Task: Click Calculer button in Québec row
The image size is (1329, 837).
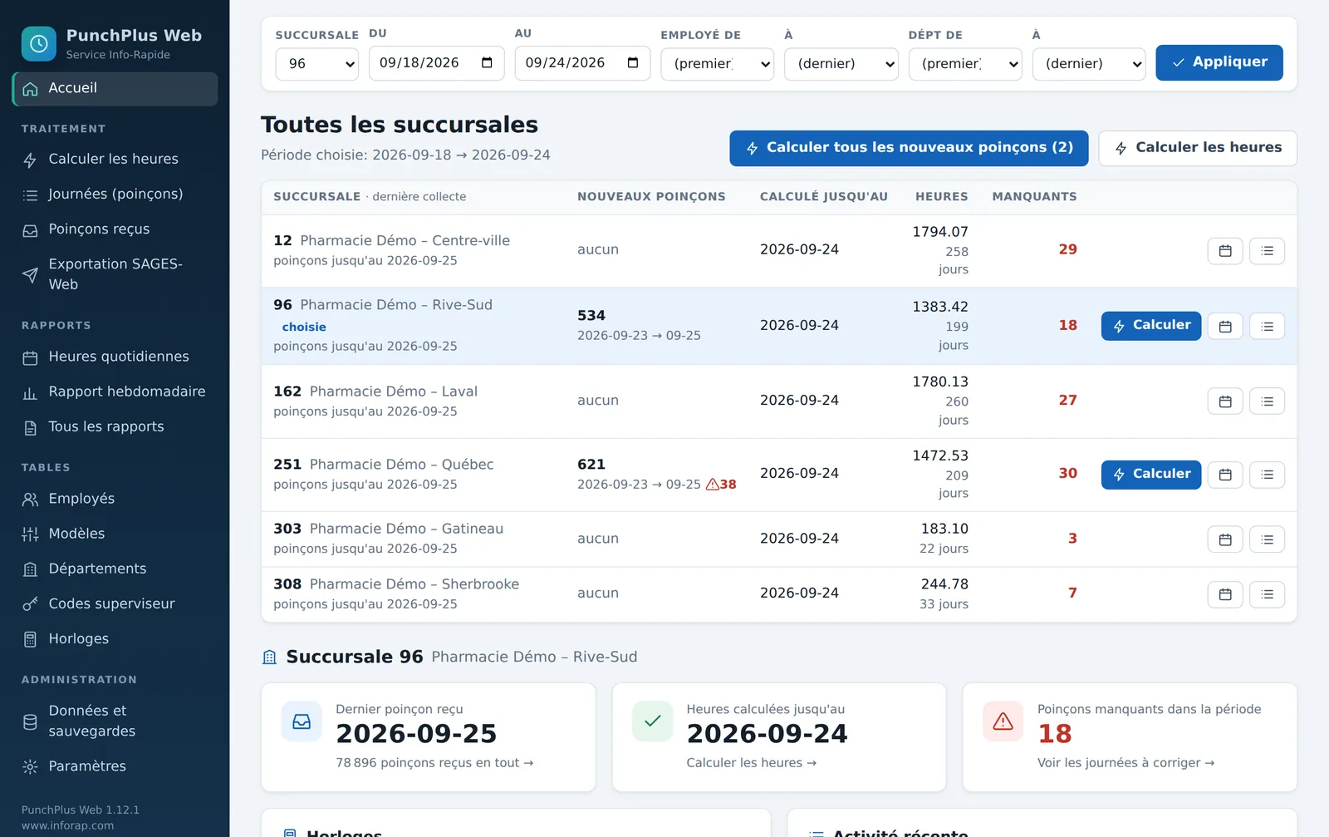Action: pos(1150,475)
